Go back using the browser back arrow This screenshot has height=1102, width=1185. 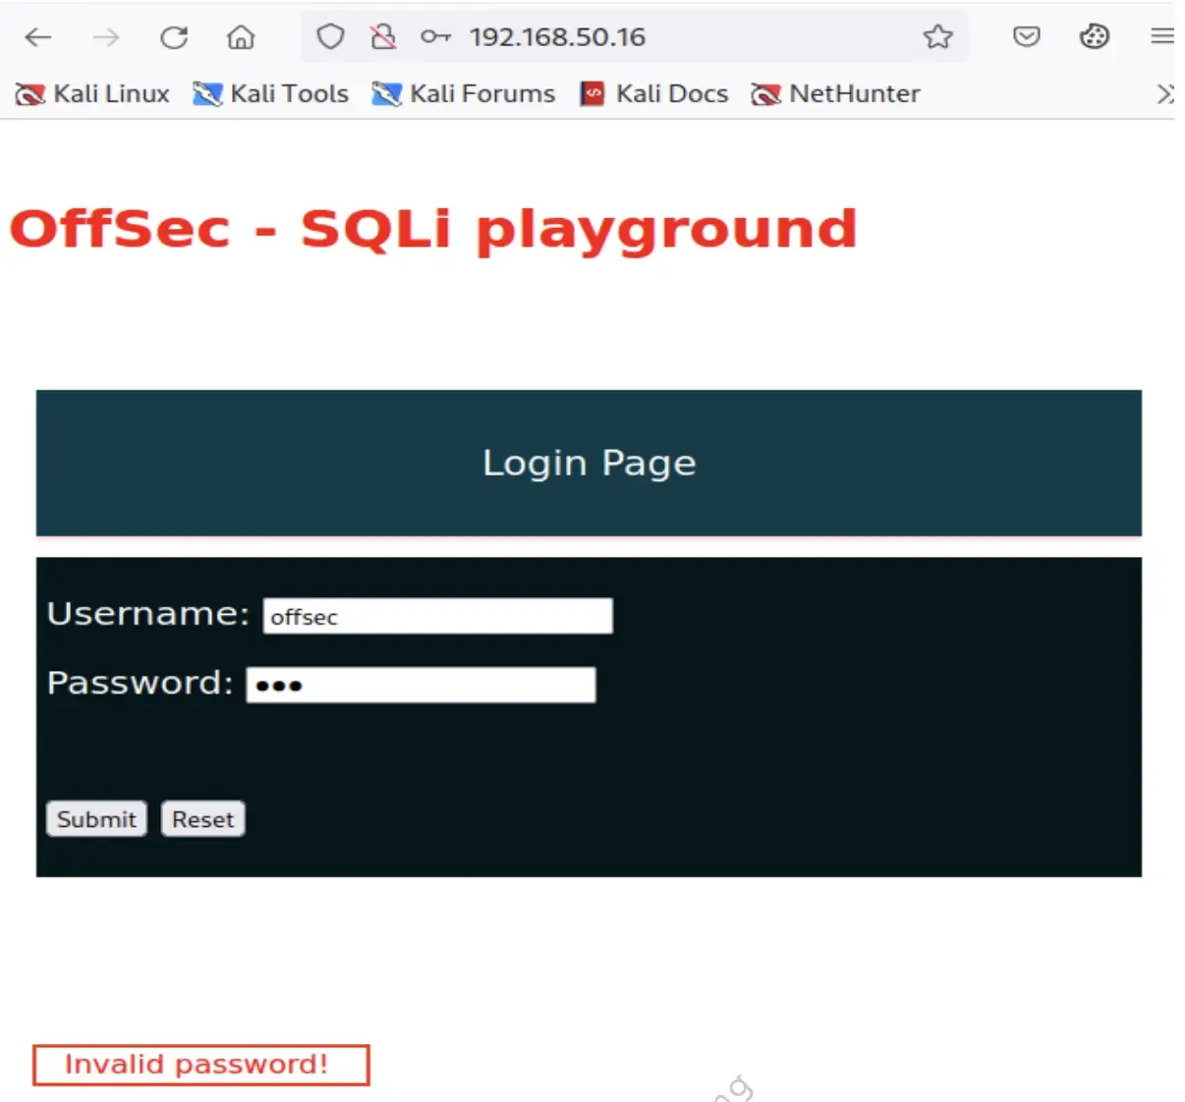37,37
